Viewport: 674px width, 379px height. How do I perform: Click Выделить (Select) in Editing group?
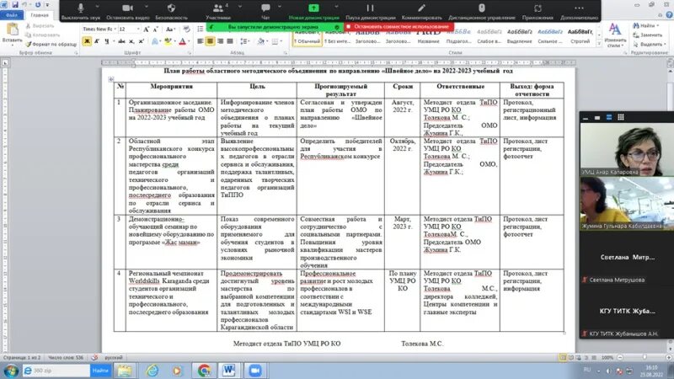point(649,45)
